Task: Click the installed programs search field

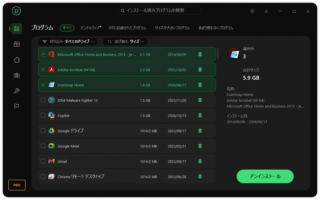Action: 160,11
